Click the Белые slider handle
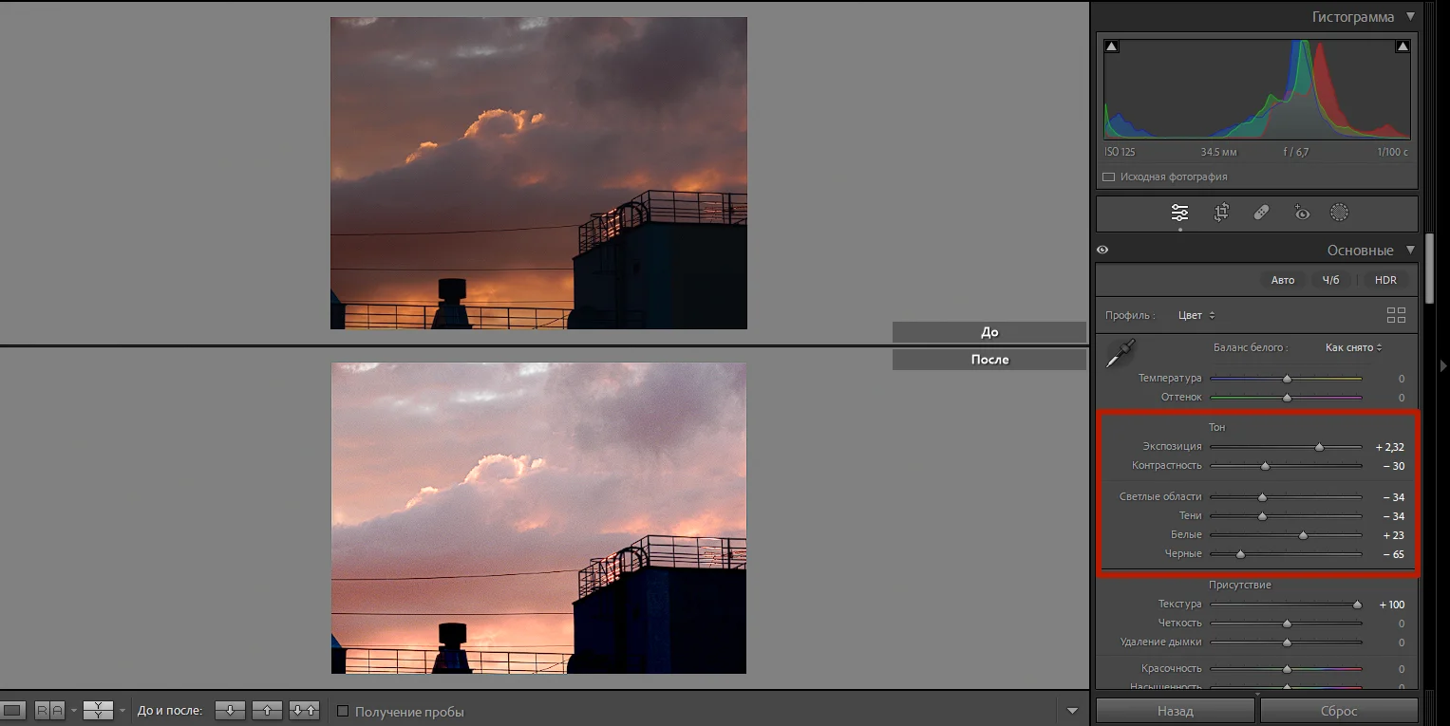Viewport: 1450px width, 726px height. [x=1303, y=535]
